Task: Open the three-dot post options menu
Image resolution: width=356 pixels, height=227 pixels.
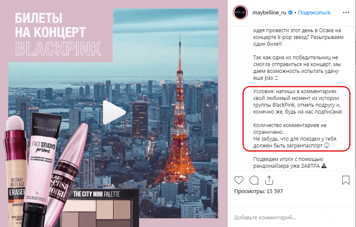Action: pos(346,12)
